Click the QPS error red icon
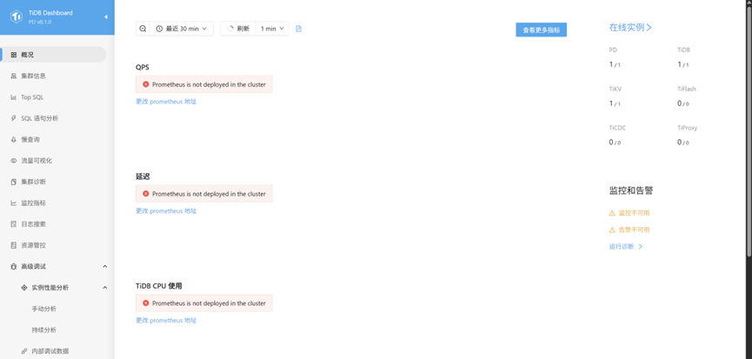The image size is (752, 359). (146, 84)
